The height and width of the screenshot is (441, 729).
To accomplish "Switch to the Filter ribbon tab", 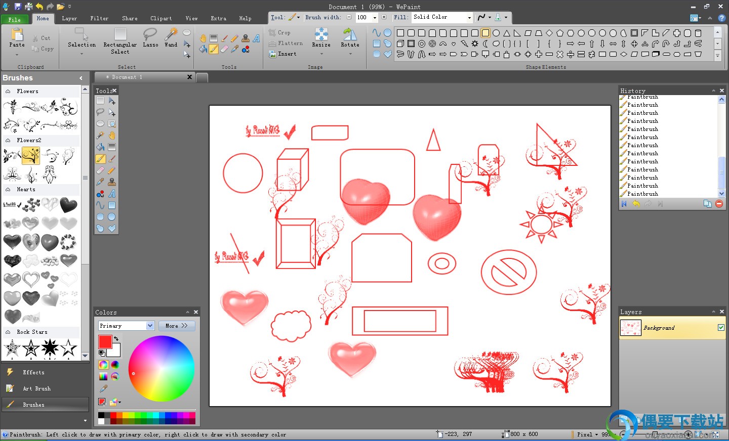I will coord(99,19).
